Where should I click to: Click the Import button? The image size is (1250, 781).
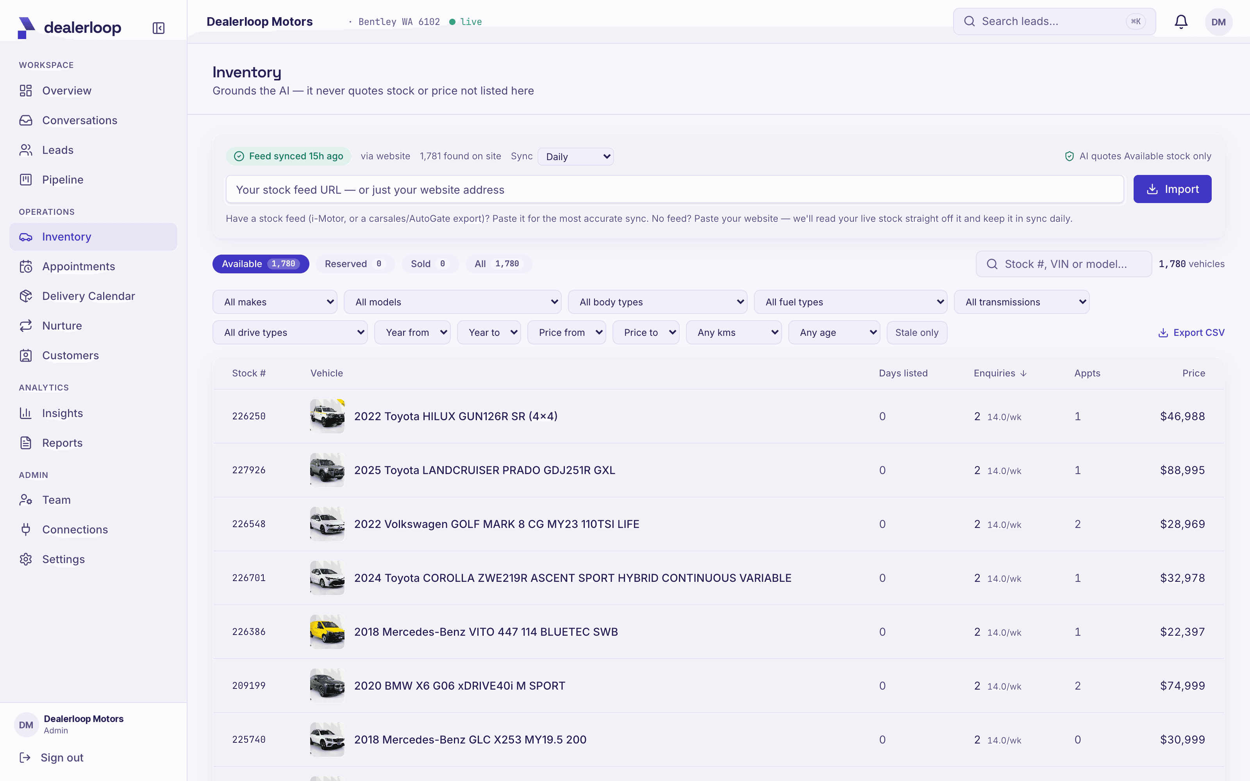(1172, 189)
